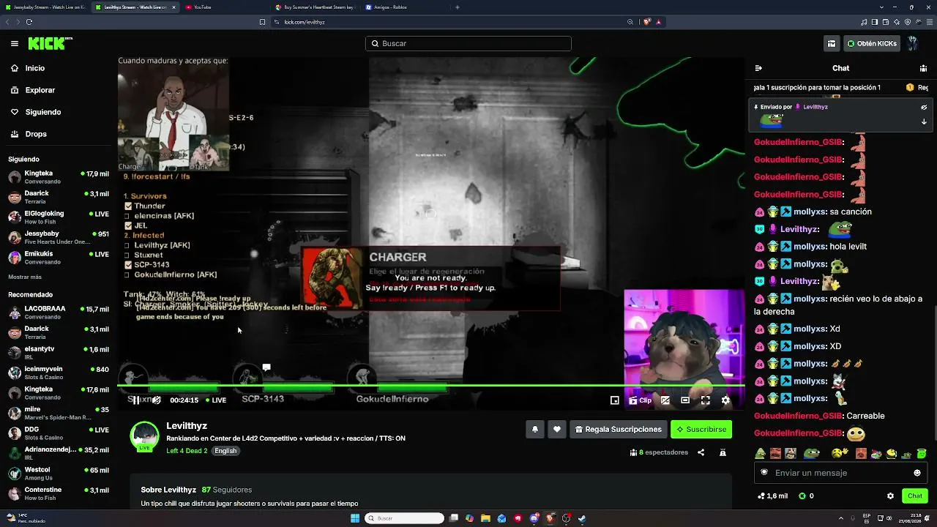Image resolution: width=937 pixels, height=527 pixels.
Task: Bookmark page using the address bar icon
Action: coord(263,22)
